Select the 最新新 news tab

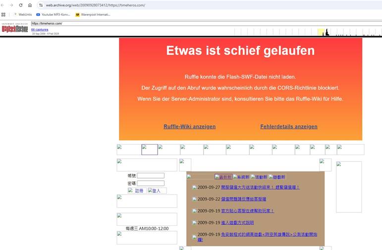pos(223,177)
